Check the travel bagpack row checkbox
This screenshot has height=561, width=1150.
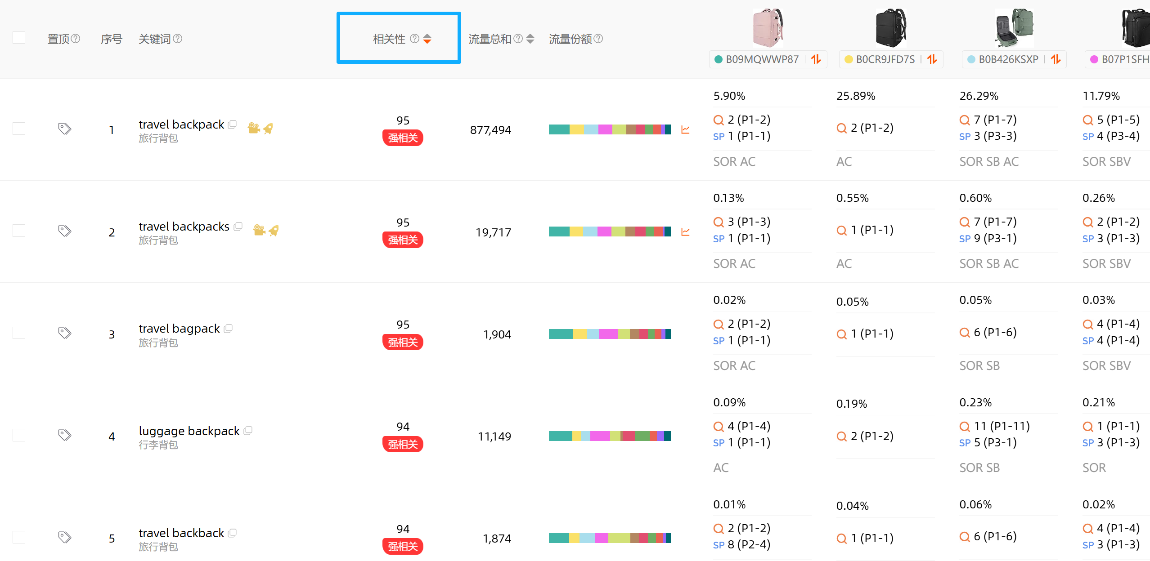(x=19, y=333)
